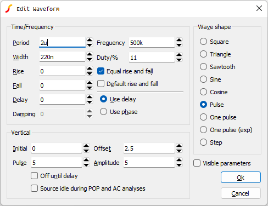Enable Visible parameters checkbox
The image size is (268, 206).
(197, 163)
